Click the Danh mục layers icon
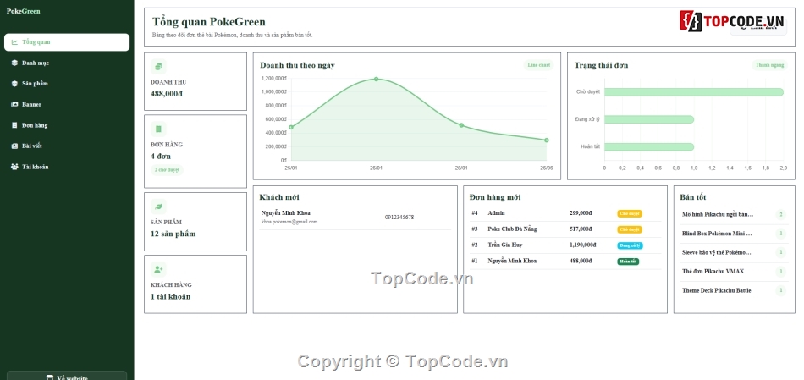The width and height of the screenshot is (804, 380). (14, 63)
